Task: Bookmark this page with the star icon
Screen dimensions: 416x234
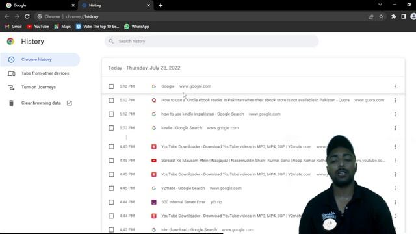Action: [x=381, y=16]
